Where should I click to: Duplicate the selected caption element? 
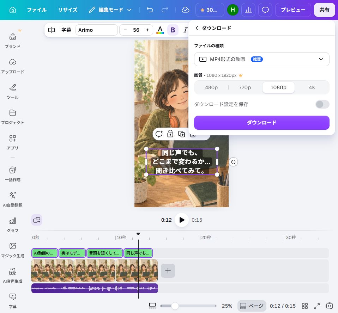[x=181, y=134]
